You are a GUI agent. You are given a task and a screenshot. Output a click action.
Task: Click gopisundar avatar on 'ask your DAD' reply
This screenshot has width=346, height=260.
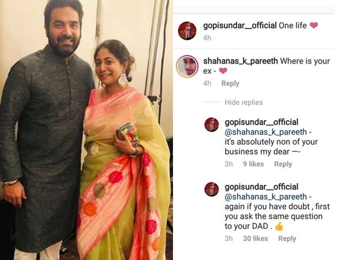click(x=212, y=190)
